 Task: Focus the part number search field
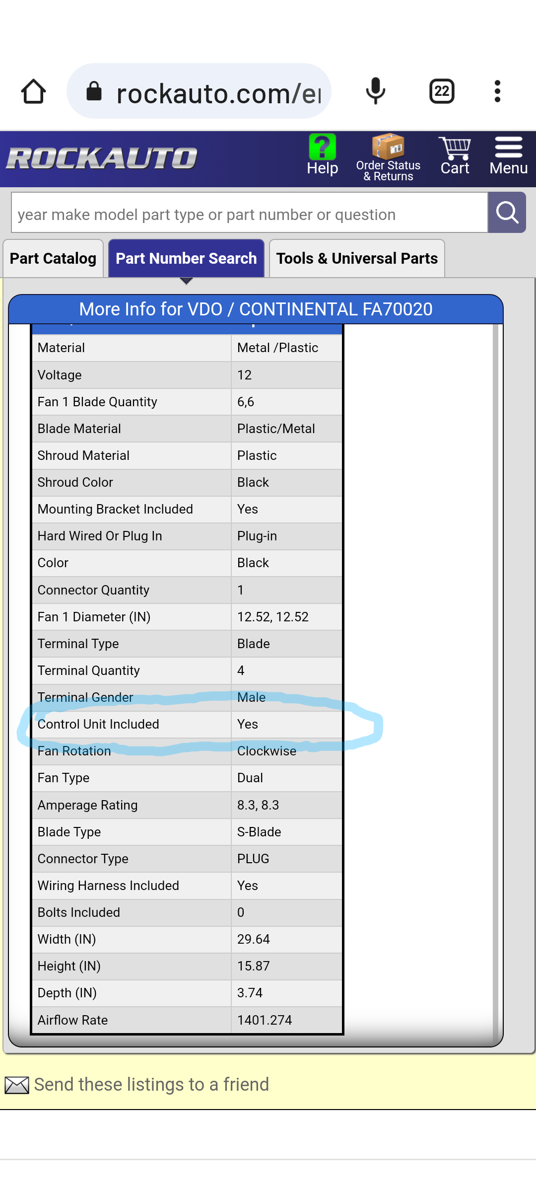click(x=250, y=213)
